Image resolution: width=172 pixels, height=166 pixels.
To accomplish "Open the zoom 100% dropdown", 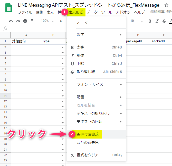I will tap(47, 21).
